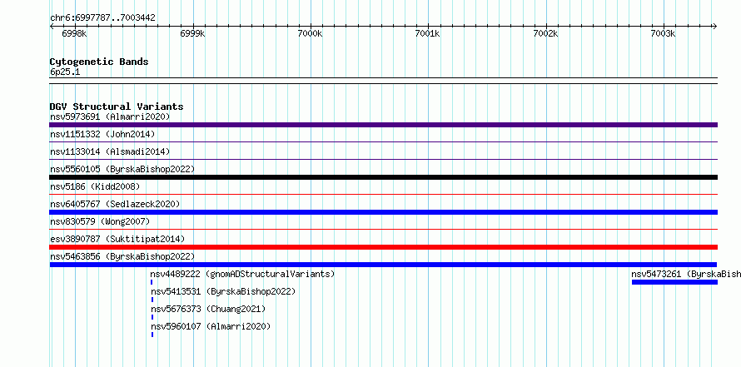Click the thick red esv3890787 bar
741x367 pixels.
pos(383,247)
